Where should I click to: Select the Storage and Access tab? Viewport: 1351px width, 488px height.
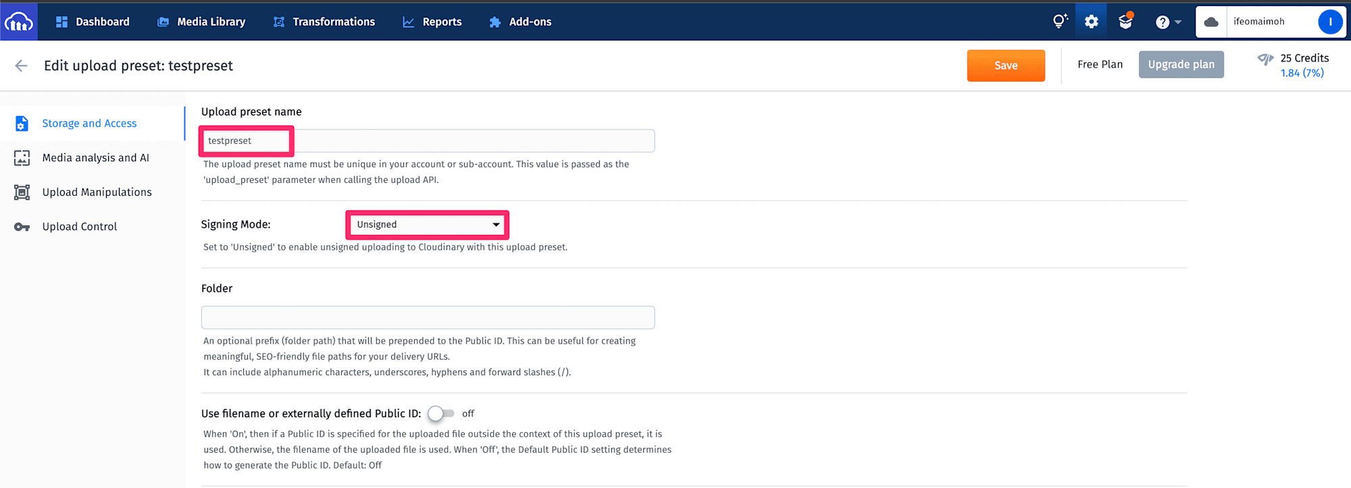[92, 124]
